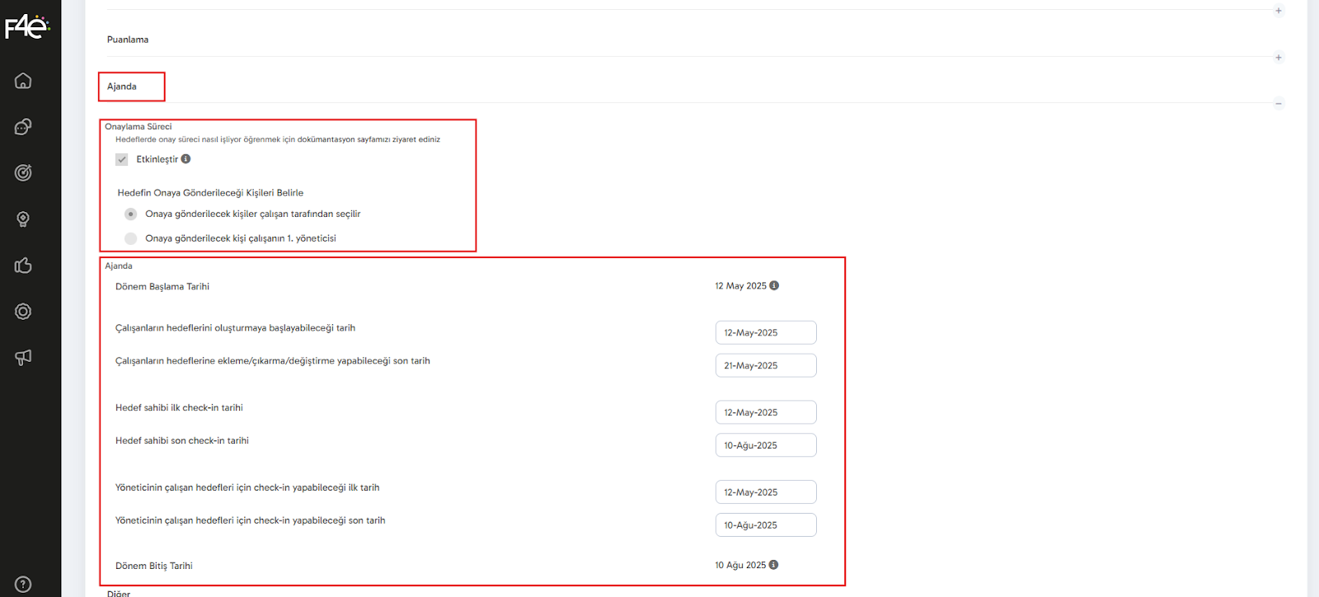This screenshot has width=1319, height=597.
Task: Open the 21-May-2025 date field
Action: [765, 366]
